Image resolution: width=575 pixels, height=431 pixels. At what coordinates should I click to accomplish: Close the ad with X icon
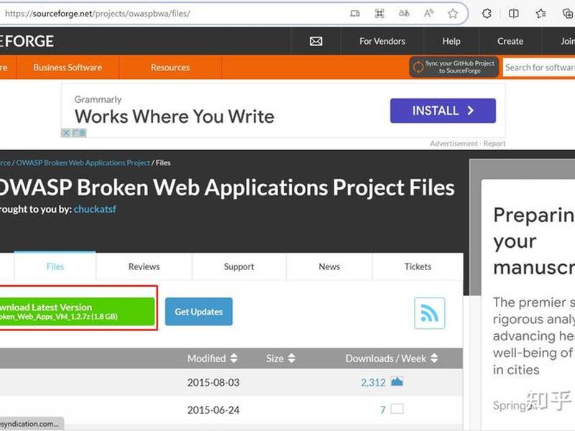coord(65,133)
